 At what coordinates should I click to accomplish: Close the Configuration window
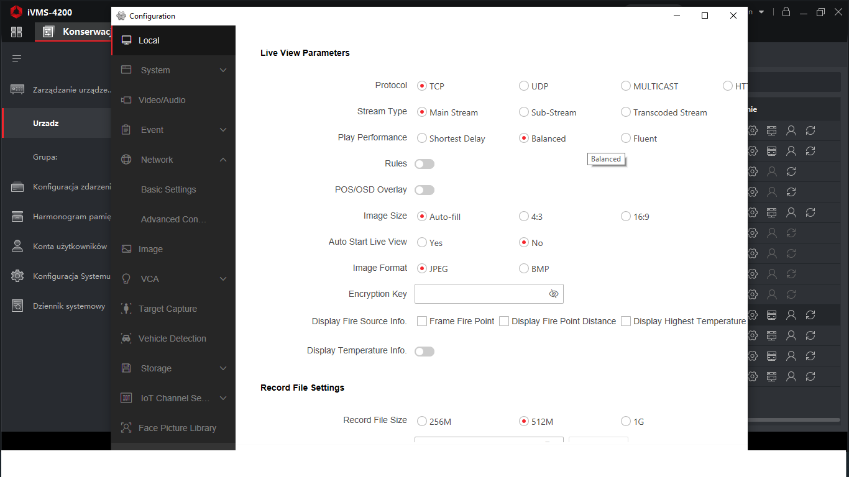pos(733,16)
